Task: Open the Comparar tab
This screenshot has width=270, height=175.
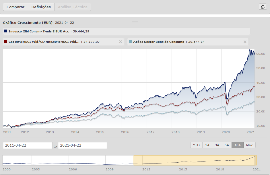Action: click(x=15, y=7)
